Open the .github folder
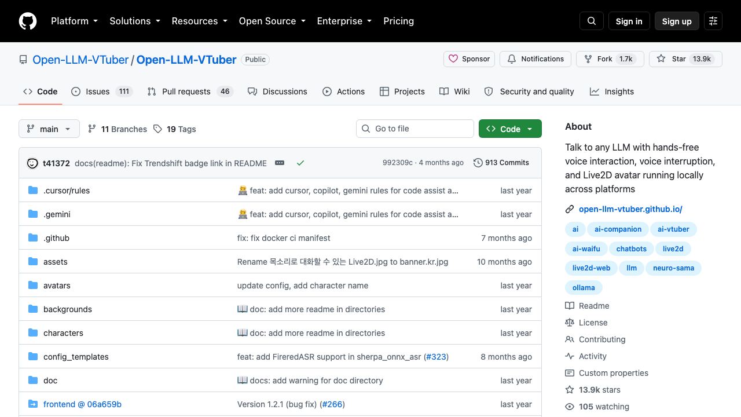 [56, 238]
